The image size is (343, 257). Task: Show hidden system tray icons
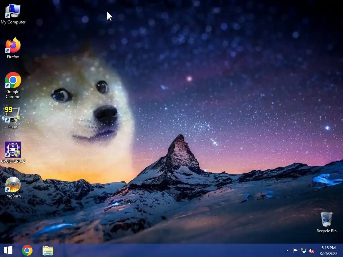coord(287,251)
